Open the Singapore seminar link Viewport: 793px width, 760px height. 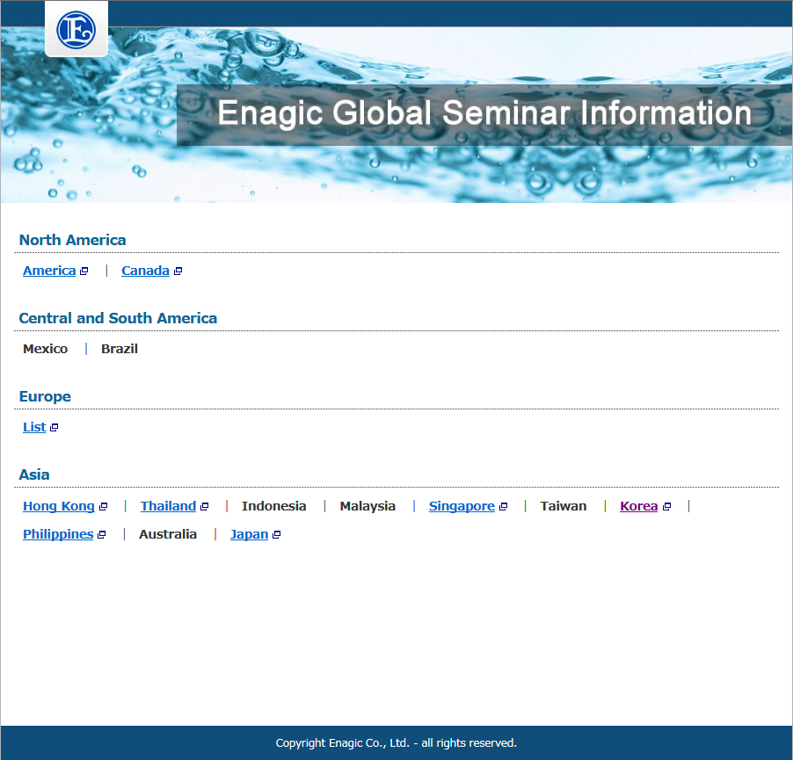click(462, 506)
